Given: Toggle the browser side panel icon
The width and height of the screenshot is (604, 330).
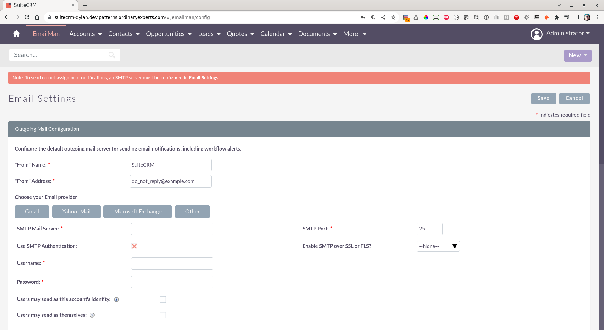Looking at the screenshot, I should tap(577, 17).
